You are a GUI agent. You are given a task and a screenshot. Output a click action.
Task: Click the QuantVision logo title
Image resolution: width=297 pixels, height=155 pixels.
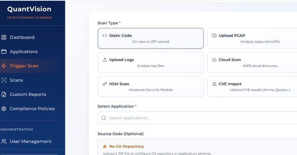tap(29, 9)
